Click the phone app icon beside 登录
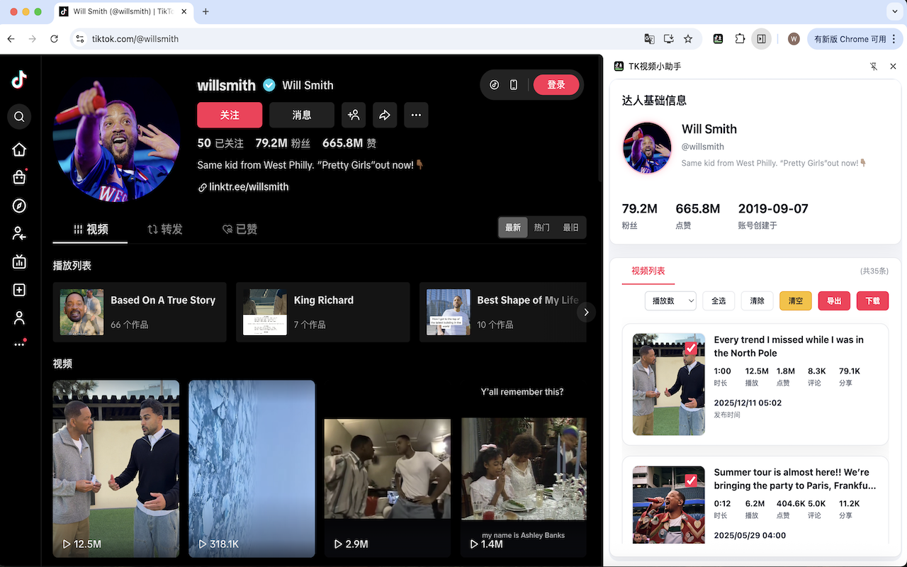The image size is (907, 567). point(514,85)
